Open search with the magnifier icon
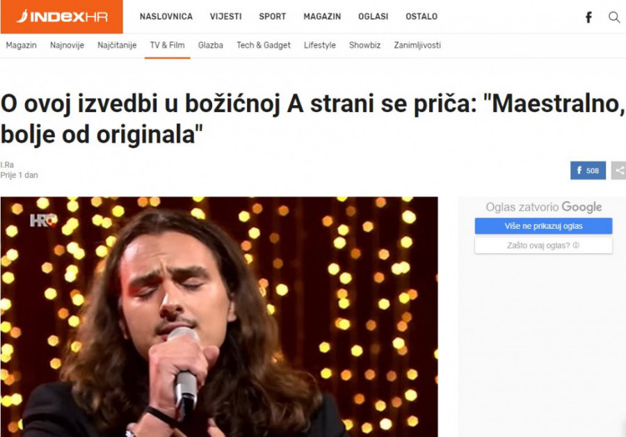626x437 pixels. [614, 17]
